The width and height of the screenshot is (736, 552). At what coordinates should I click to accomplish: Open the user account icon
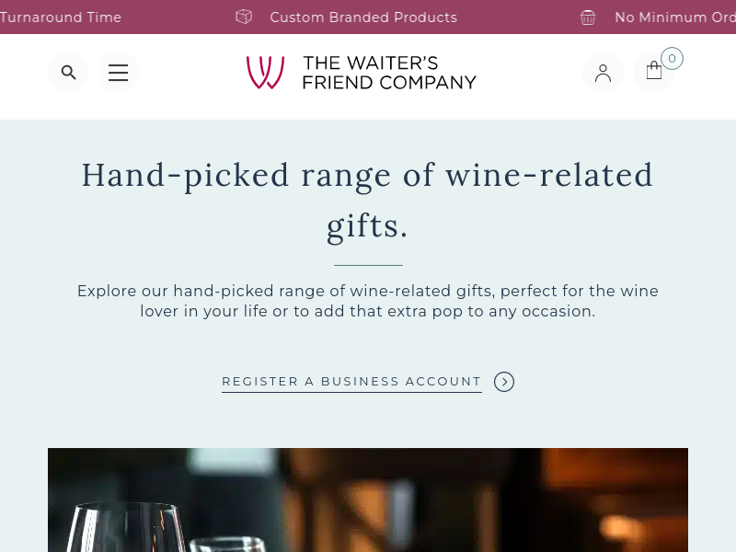pyautogui.click(x=603, y=73)
